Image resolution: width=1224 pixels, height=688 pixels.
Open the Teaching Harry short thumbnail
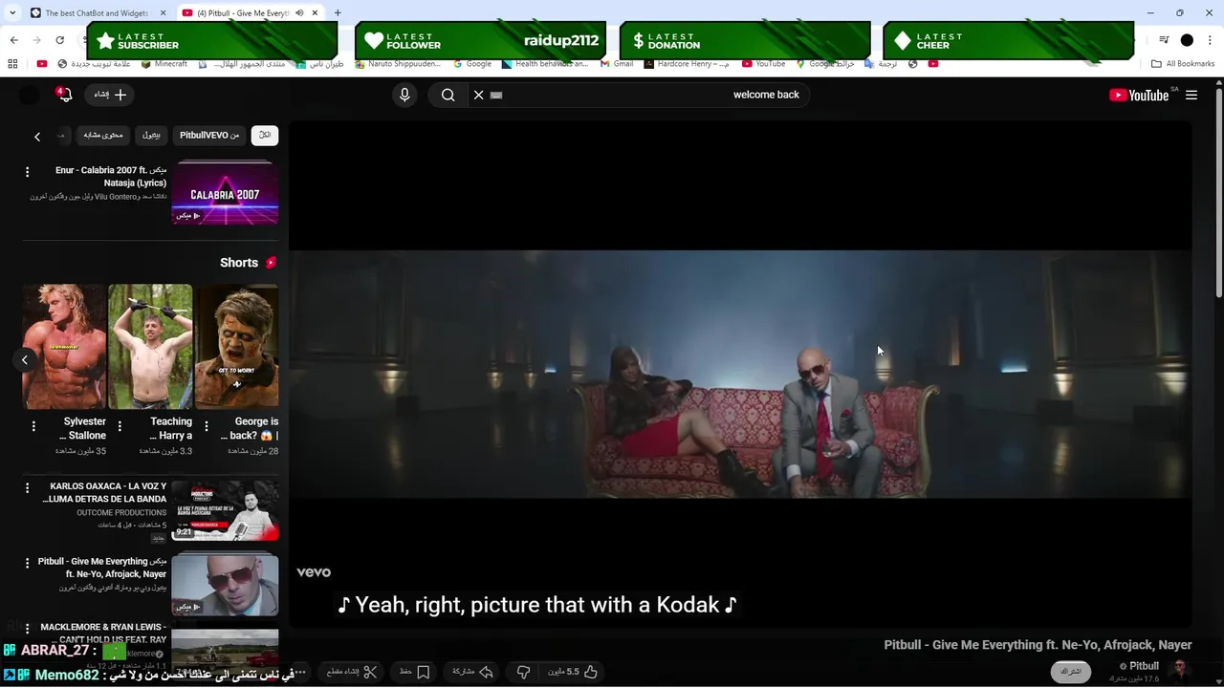coord(150,346)
